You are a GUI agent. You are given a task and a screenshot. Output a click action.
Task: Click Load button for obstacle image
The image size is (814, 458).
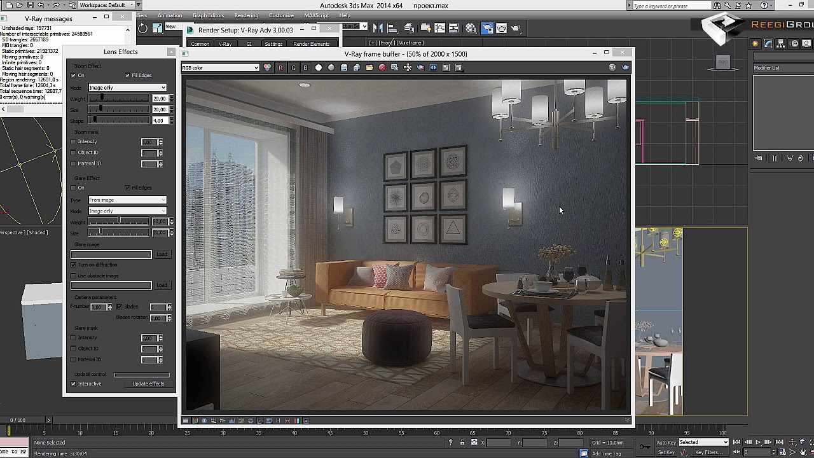click(x=162, y=285)
